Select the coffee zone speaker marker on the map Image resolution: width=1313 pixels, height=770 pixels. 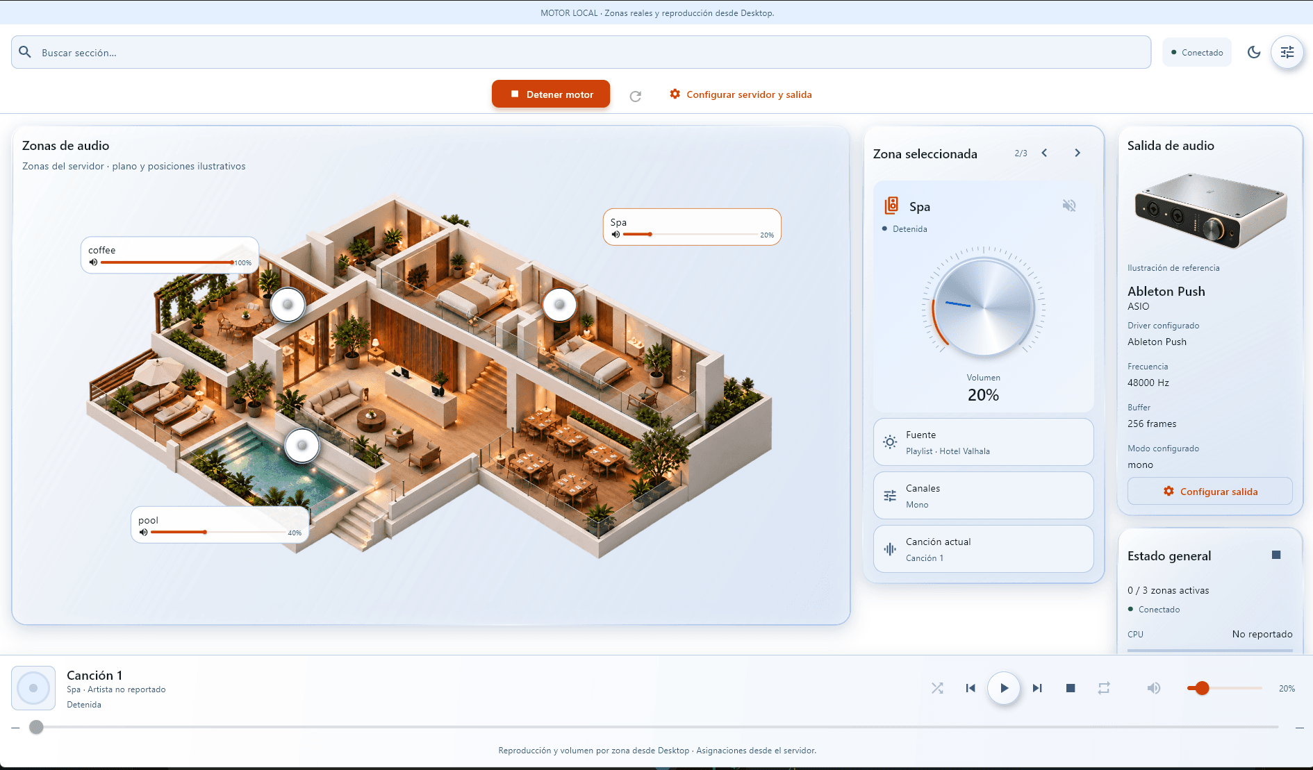point(288,304)
